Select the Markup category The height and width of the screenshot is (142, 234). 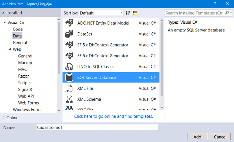tap(25, 63)
